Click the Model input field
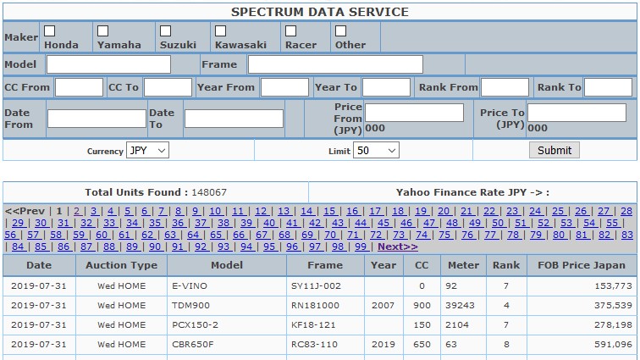640x360 pixels. (x=108, y=64)
